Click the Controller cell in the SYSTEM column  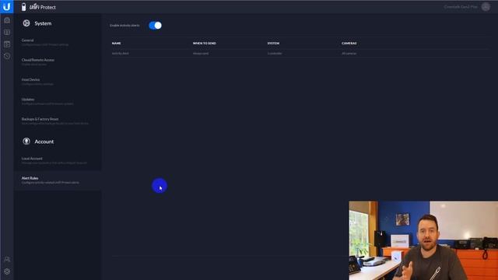(275, 54)
